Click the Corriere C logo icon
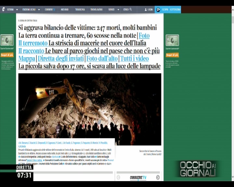The width and height of the screenshot is (234, 187). [x=3, y=9]
